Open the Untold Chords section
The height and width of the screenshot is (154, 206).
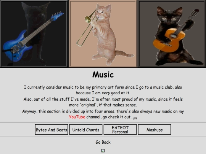[86, 130]
